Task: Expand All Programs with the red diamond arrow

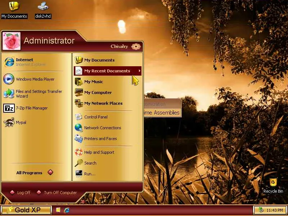Action: pyautogui.click(x=50, y=172)
